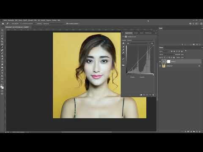Image resolution: width=203 pixels, height=152 pixels.
Task: Delete adjustment via Properties trash icon
Action: click(153, 95)
